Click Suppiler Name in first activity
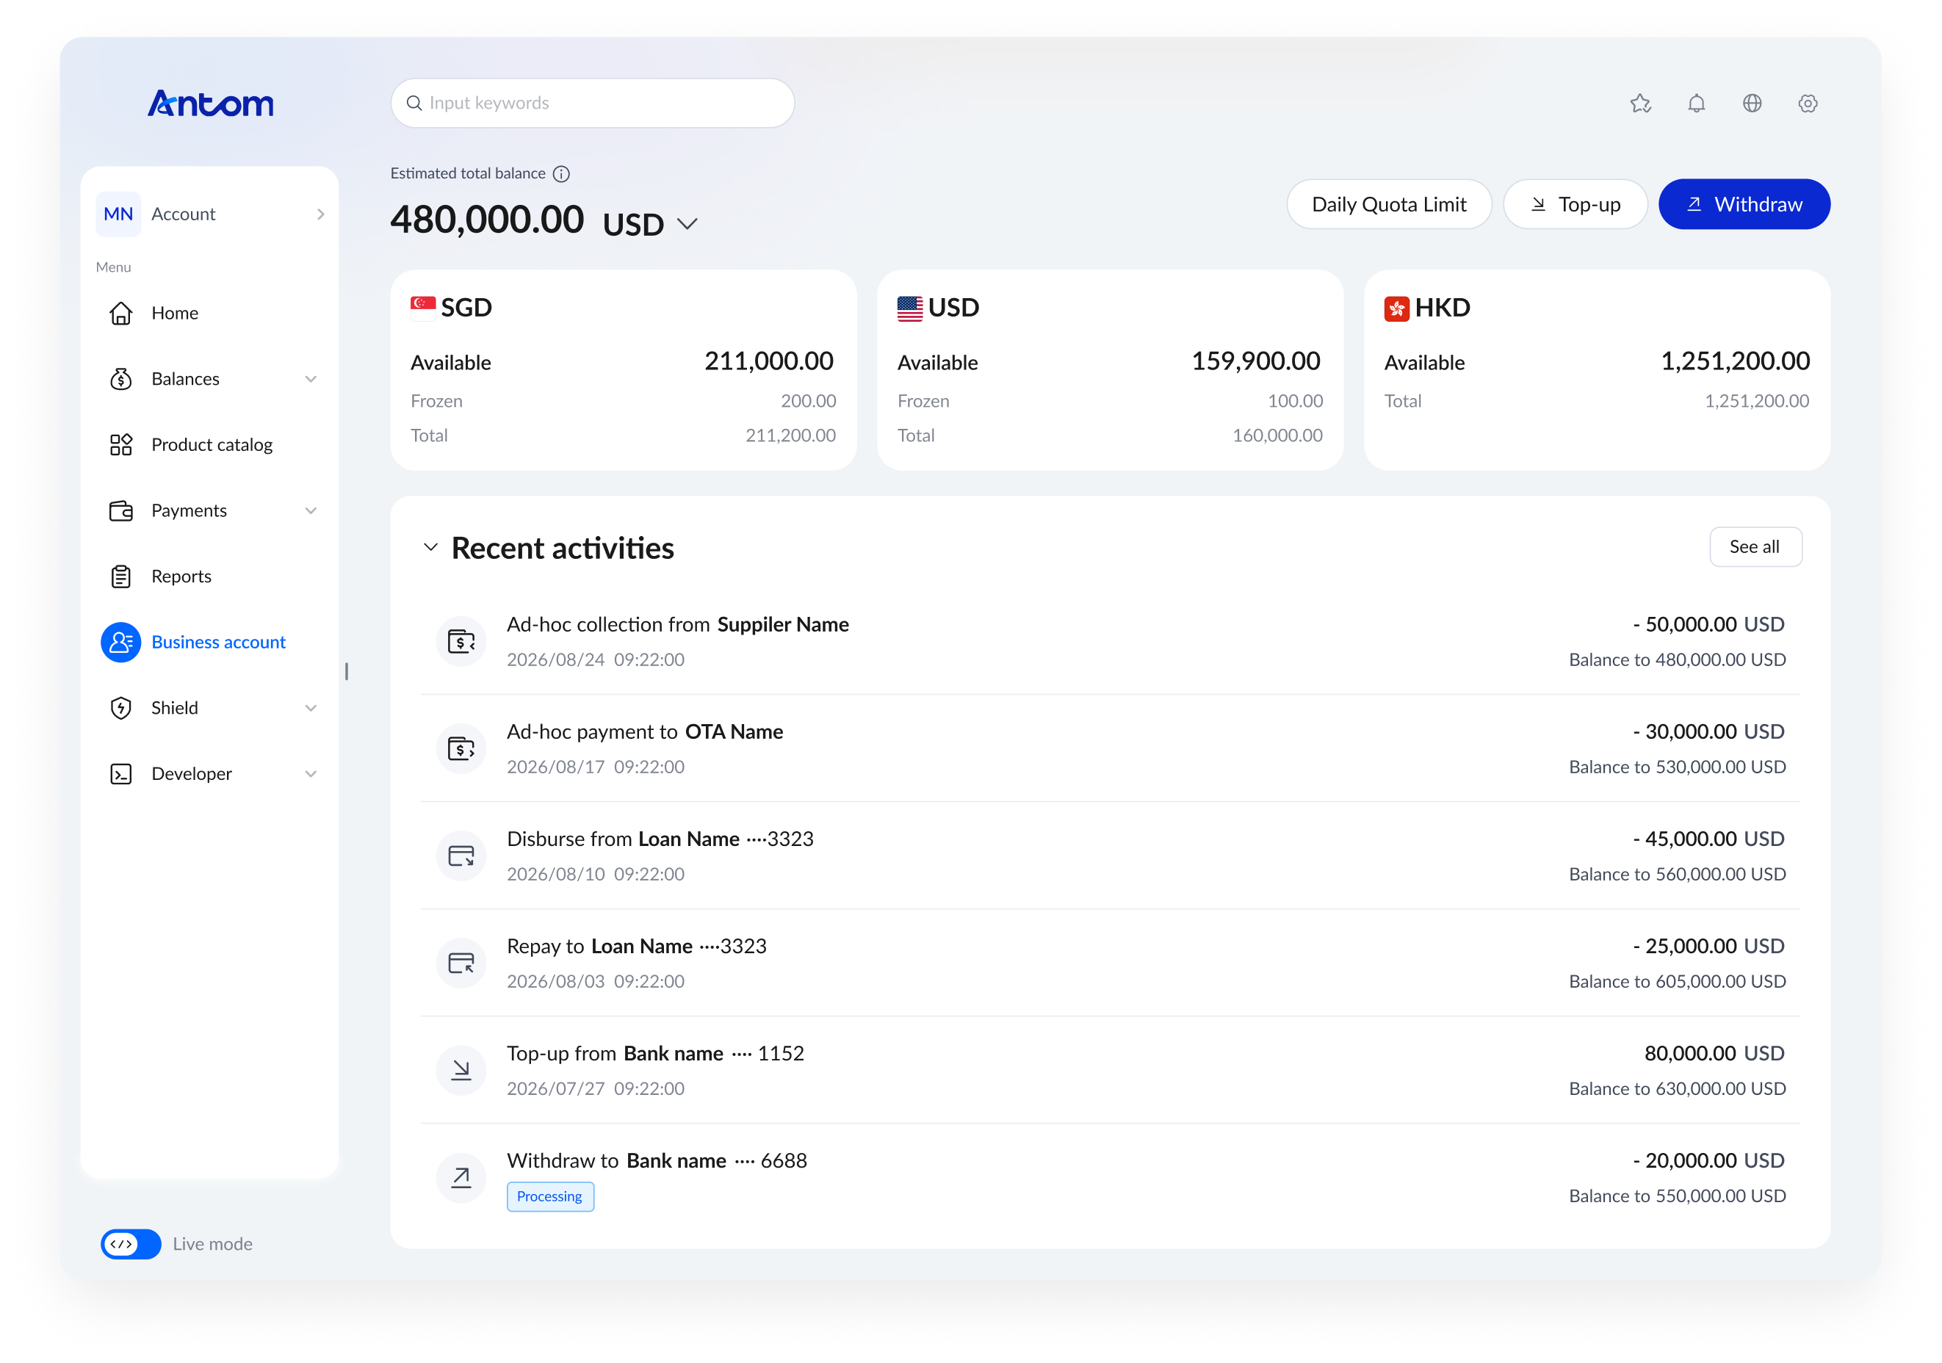This screenshot has height=1363, width=1942. (782, 624)
